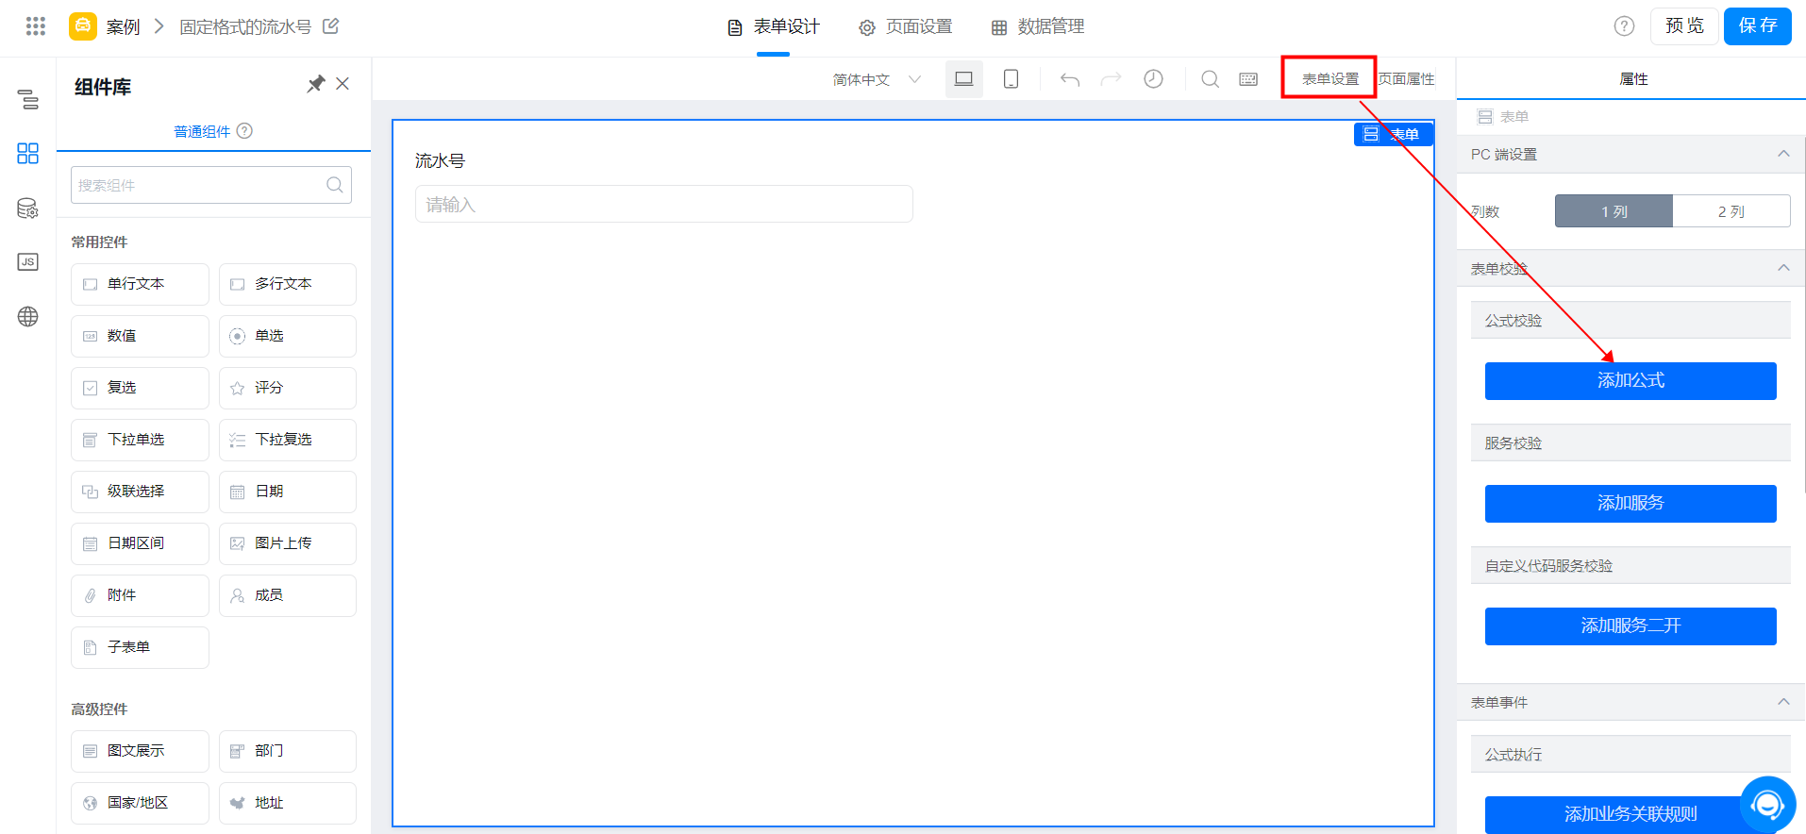This screenshot has height=834, width=1806.
Task: Add the 子表单 component
Action: tap(140, 647)
